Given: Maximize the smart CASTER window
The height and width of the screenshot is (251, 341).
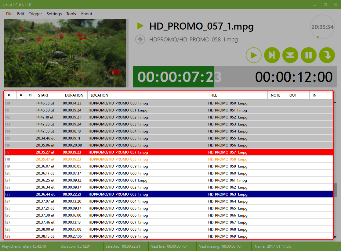Looking at the screenshot, I should pyautogui.click(x=325, y=5).
